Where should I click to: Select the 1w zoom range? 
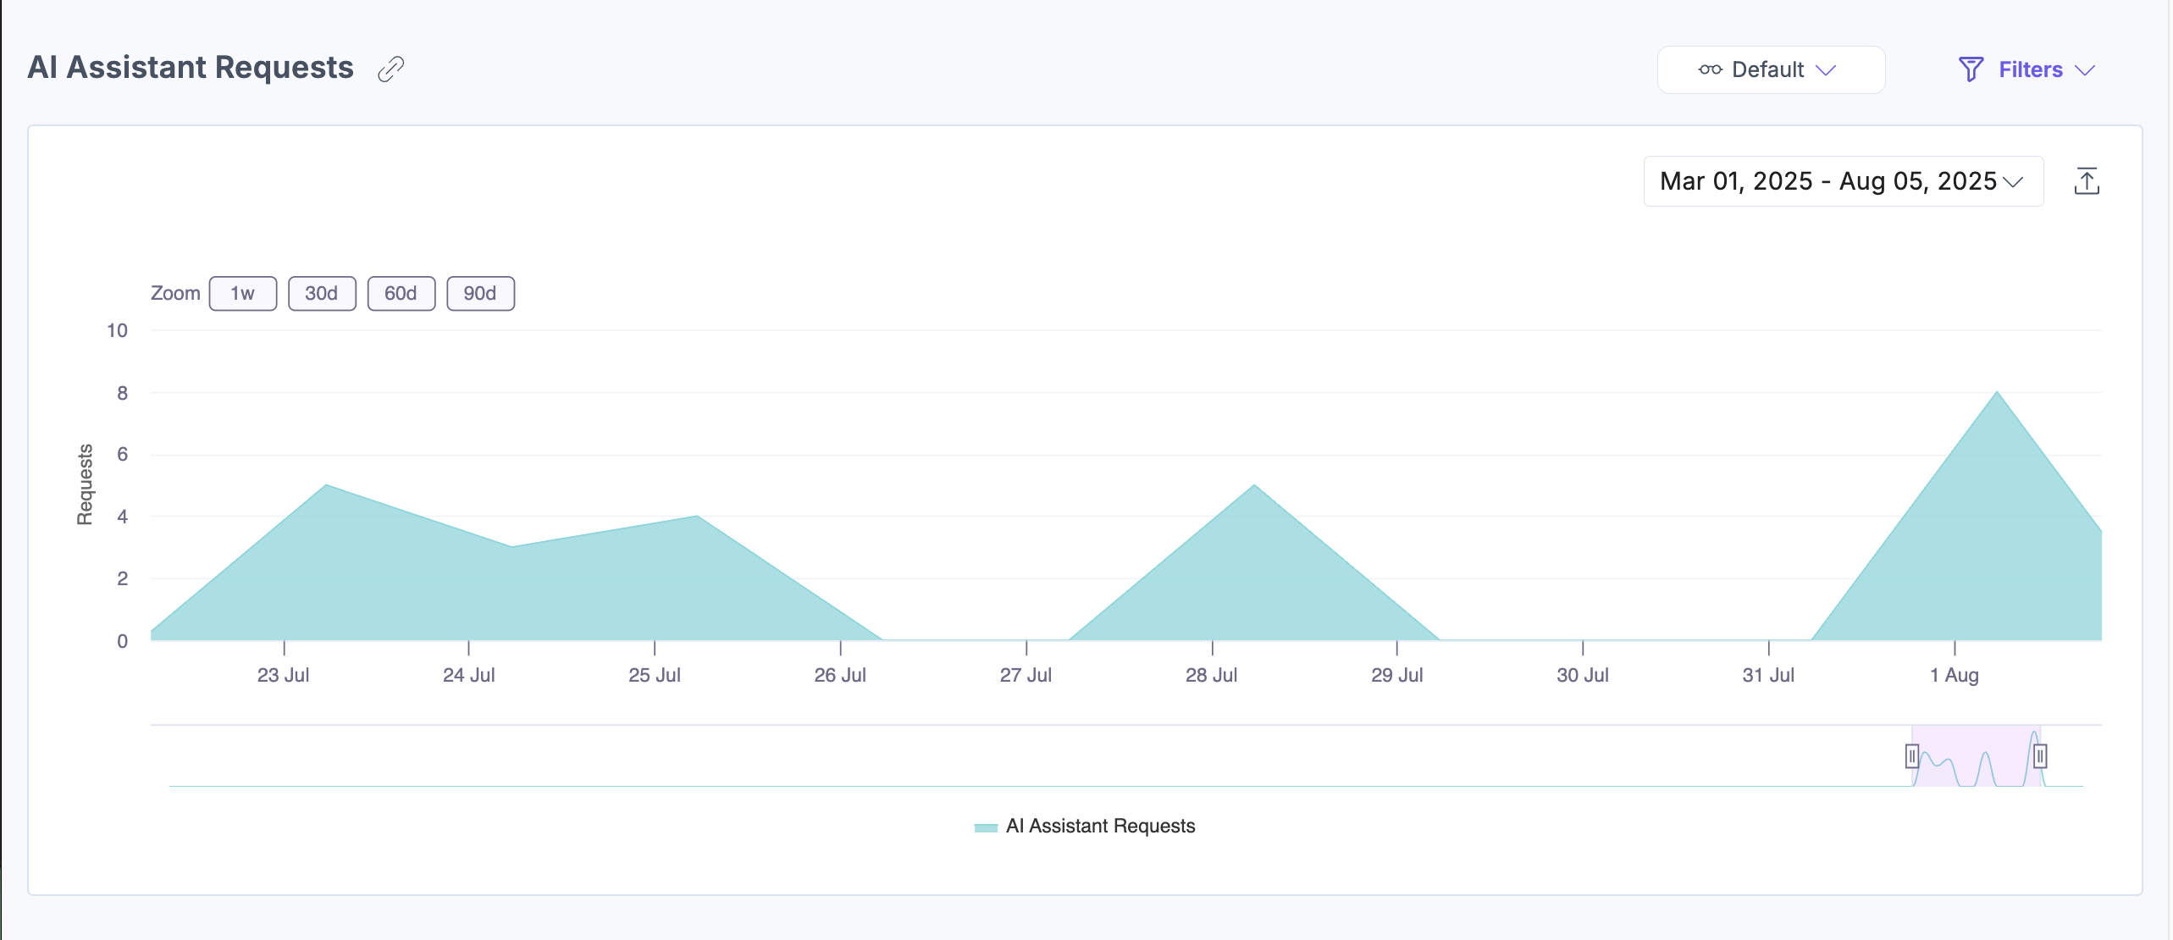tap(242, 294)
